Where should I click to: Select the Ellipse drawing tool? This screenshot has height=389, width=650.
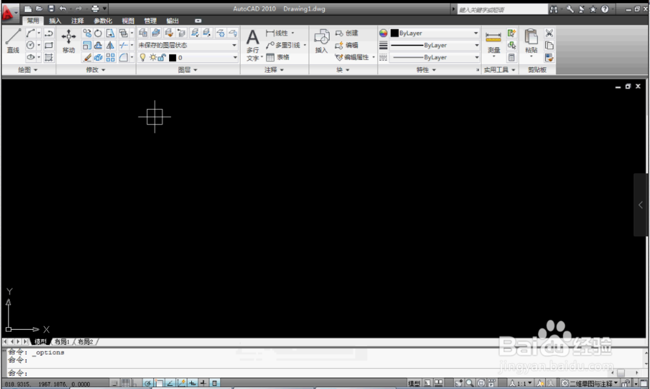[x=31, y=57]
